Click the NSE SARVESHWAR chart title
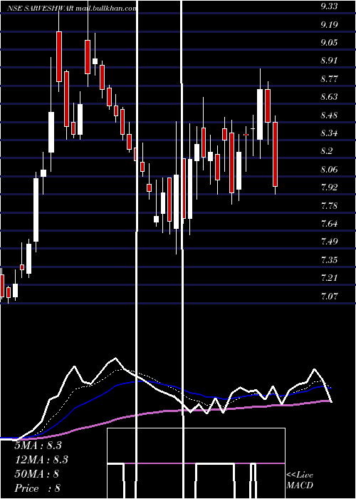 tap(73, 9)
